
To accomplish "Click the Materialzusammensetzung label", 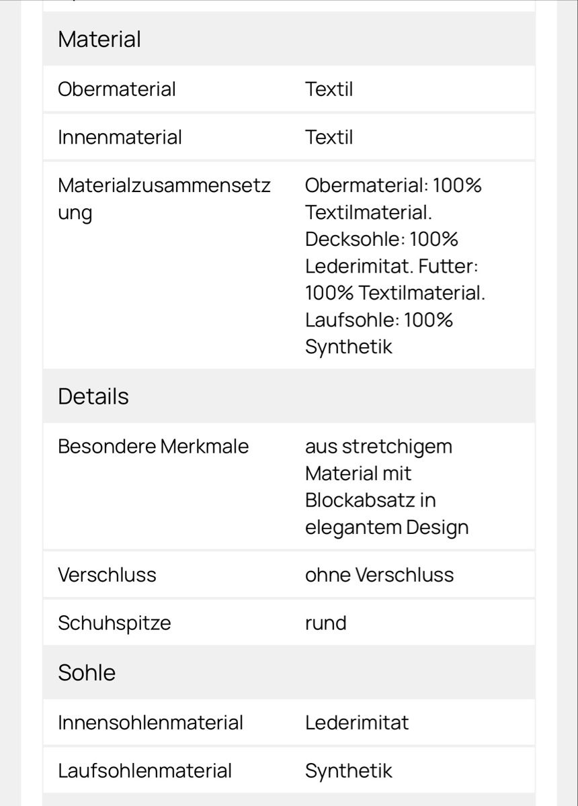I will (164, 199).
